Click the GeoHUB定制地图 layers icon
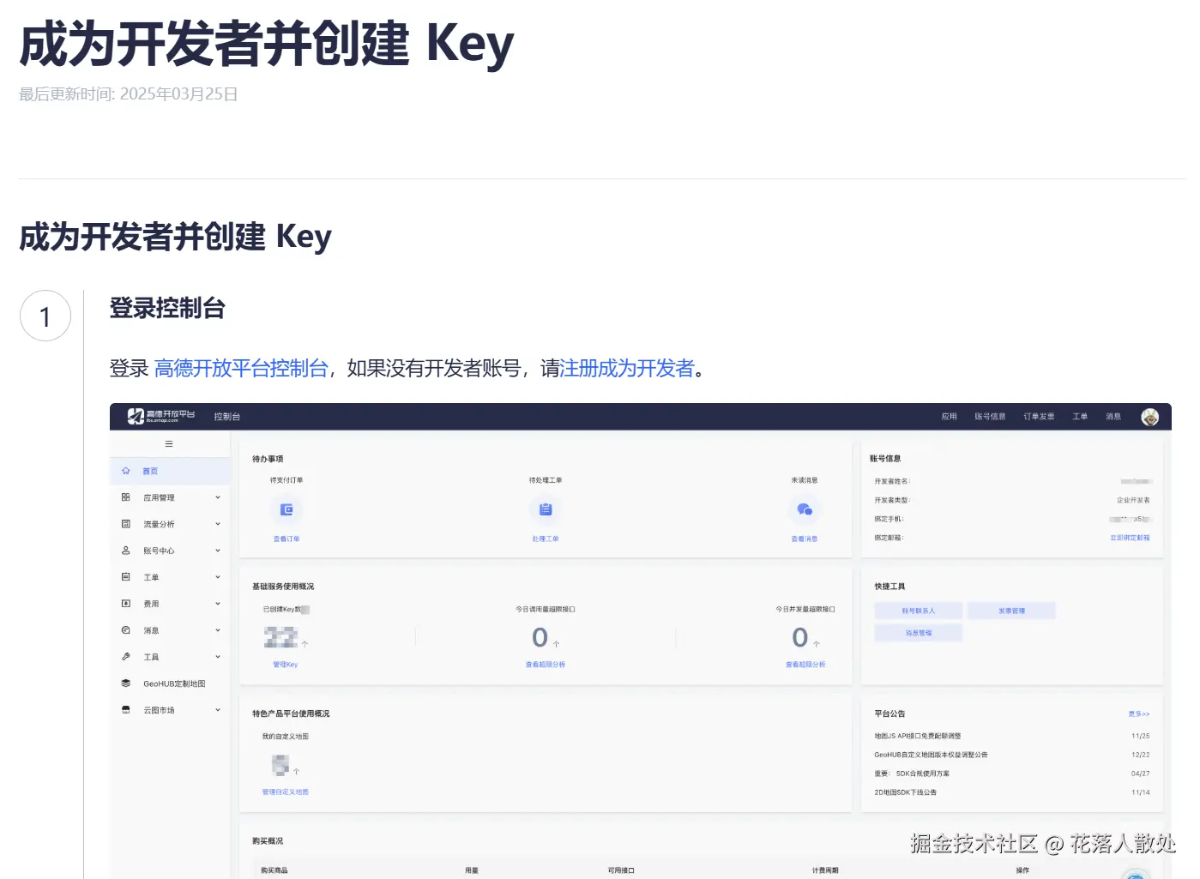Viewport: 1200px width, 879px height. pos(126,683)
